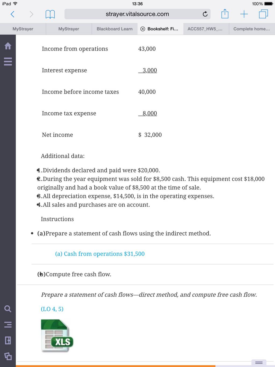Open the bottom sidebar copy icon
275x367 pixels.
coord(8,356)
